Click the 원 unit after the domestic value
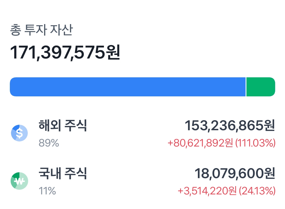The height and width of the screenshot is (209, 285). tap(268, 174)
